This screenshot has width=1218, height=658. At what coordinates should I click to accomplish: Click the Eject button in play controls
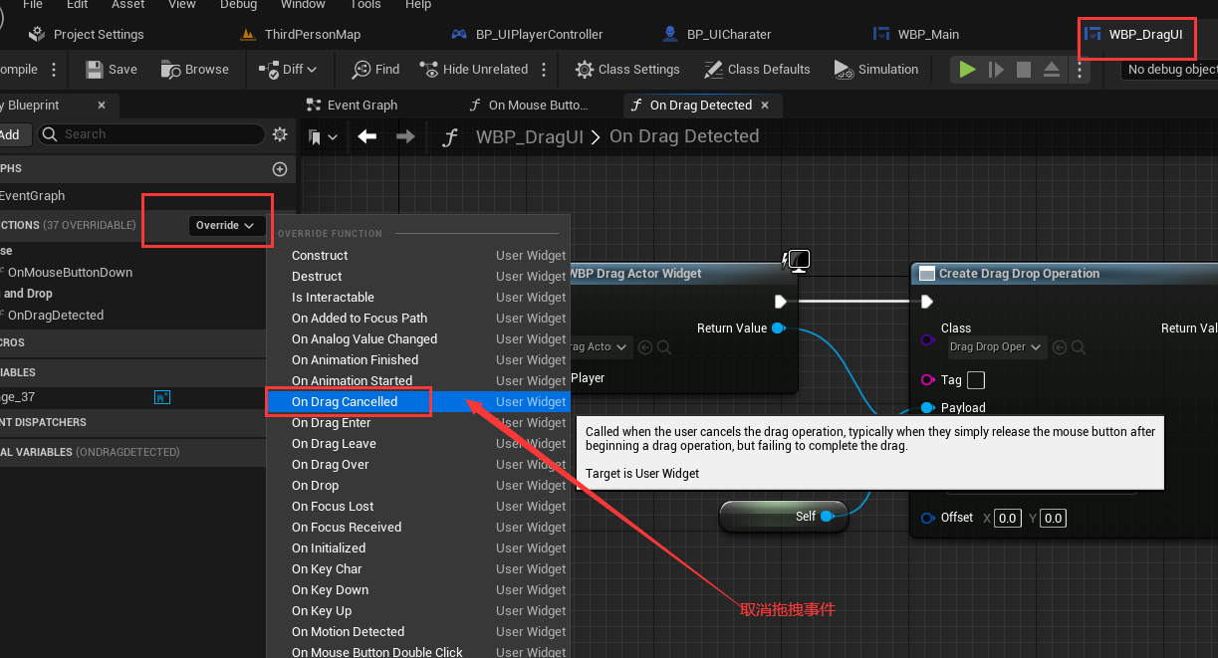[x=1052, y=70]
